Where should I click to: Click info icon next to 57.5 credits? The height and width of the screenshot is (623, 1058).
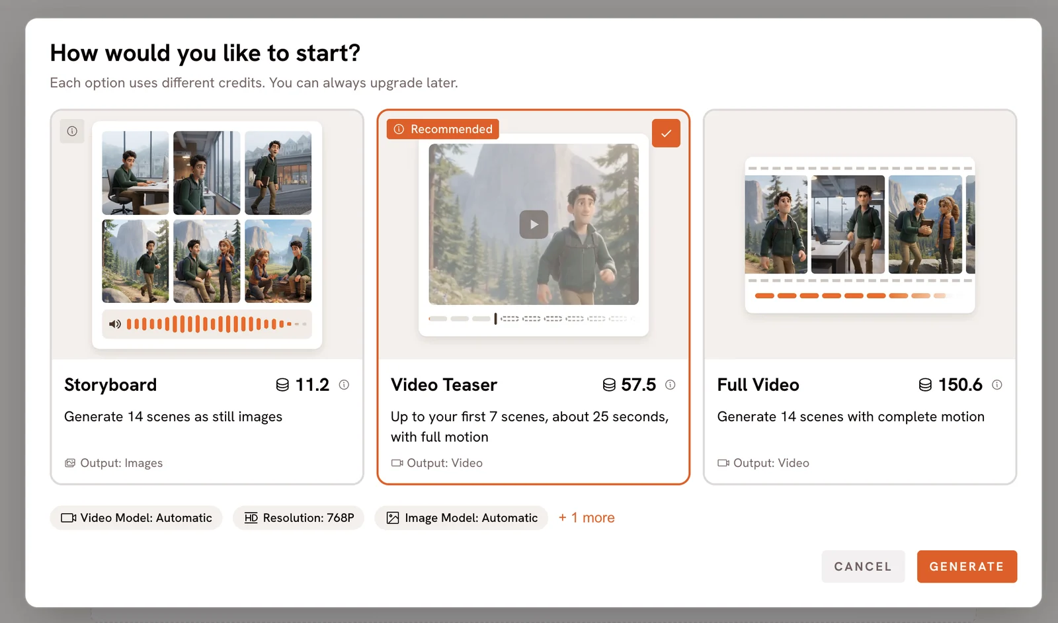[x=670, y=384]
